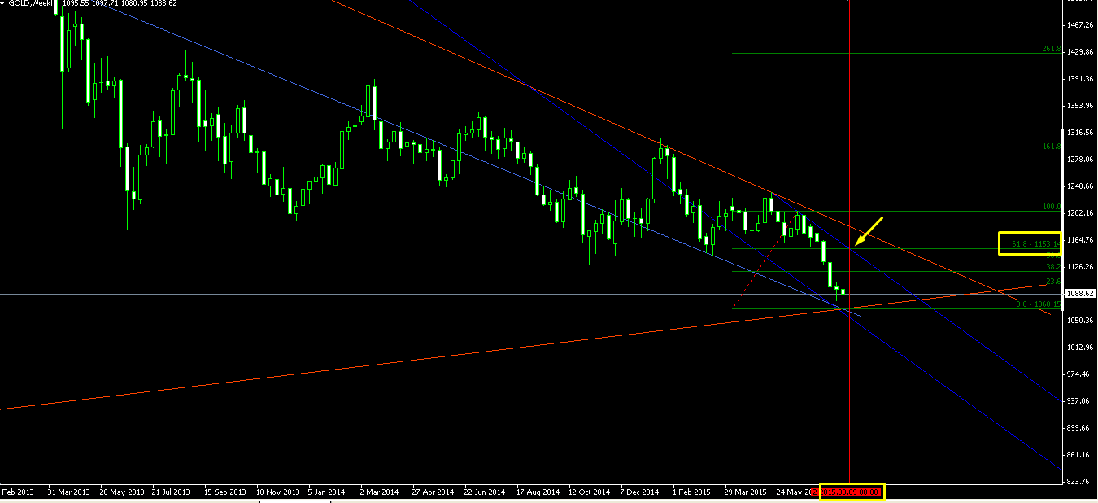Click the 1012.96 price on the scale
This screenshot has height=503, width=1098.
(1079, 348)
